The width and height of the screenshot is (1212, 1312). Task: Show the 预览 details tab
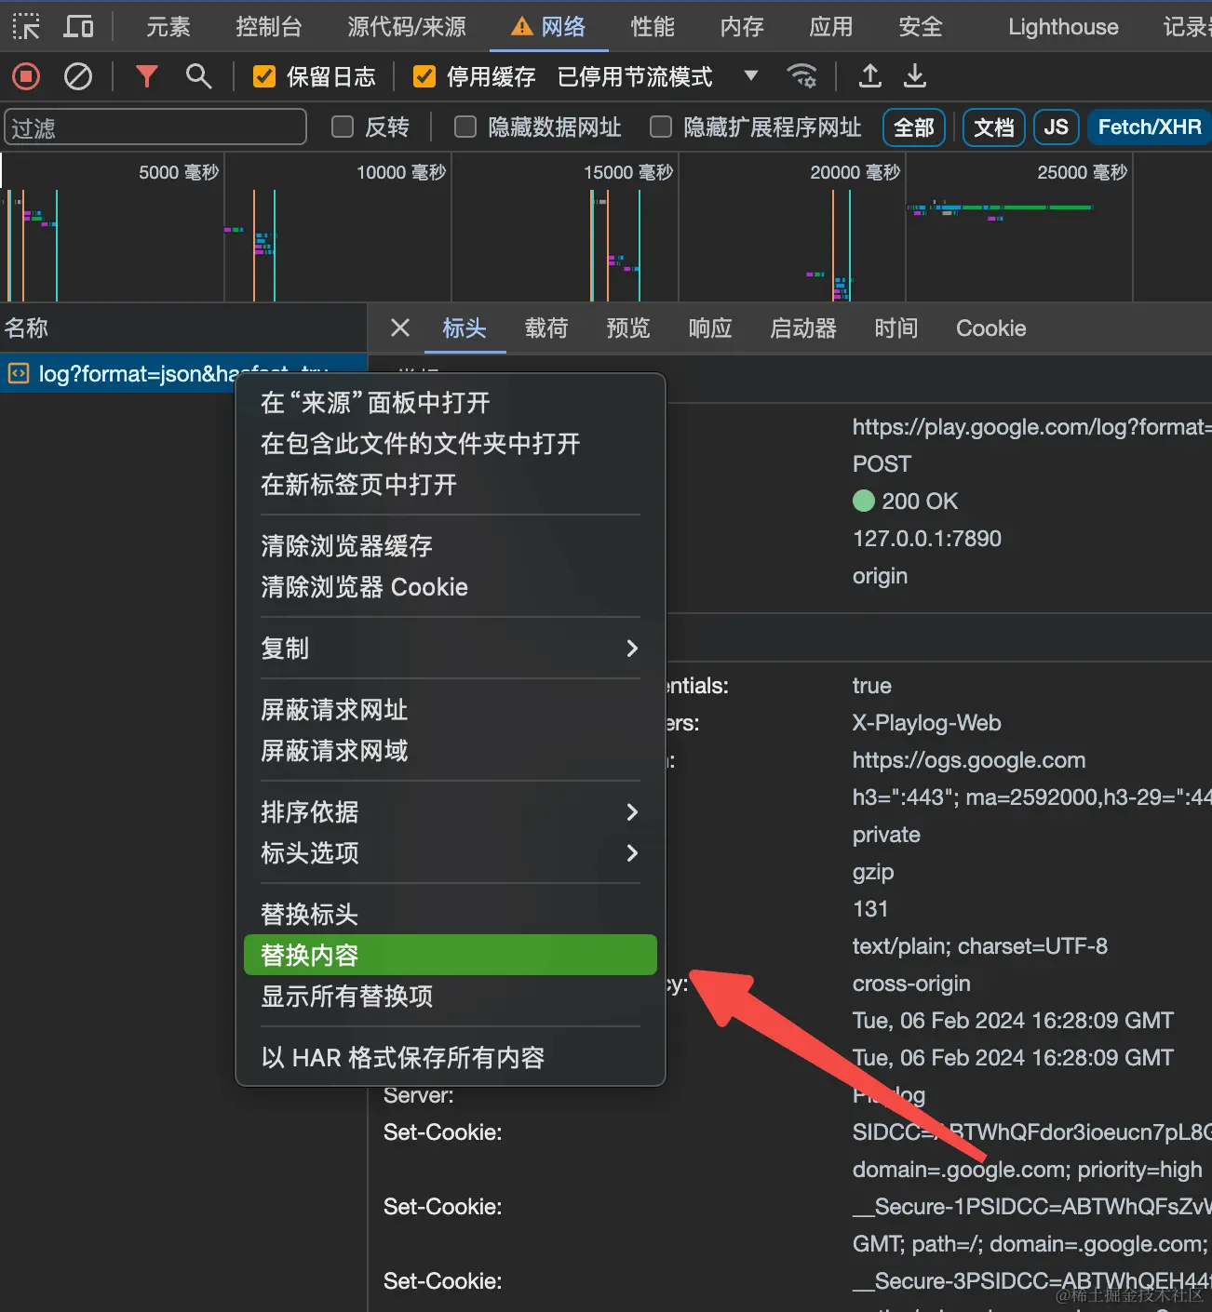[628, 328]
